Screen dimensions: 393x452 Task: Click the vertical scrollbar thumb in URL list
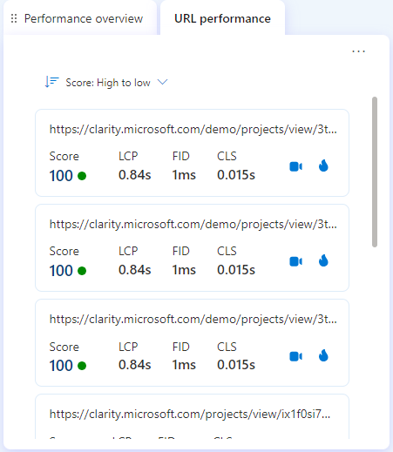click(x=375, y=172)
